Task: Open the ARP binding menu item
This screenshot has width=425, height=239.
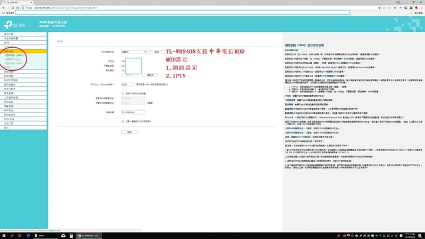Action: coord(23,110)
